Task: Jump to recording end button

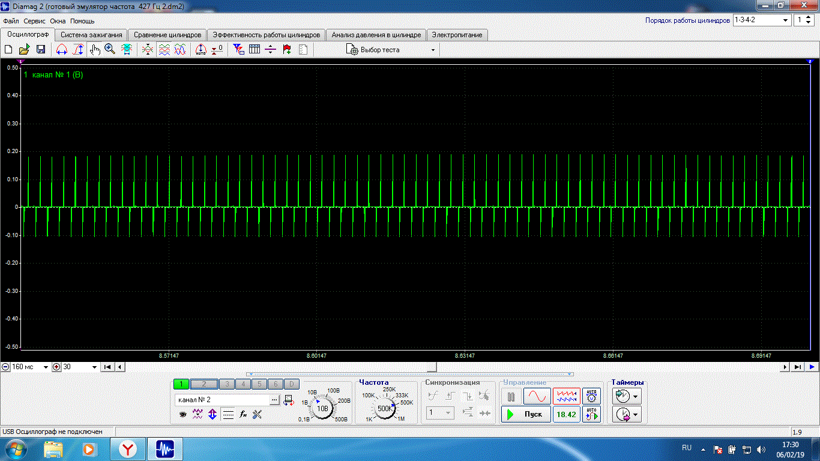Action: 798,367
